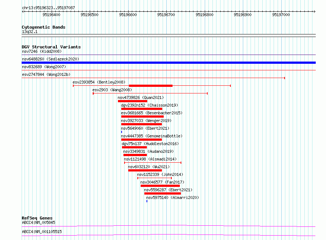326x240 pixels.
Task: Click the 95197000 ruler position
Action: pos(281,15)
